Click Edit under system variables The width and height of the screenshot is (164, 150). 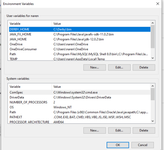[x=119, y=130]
